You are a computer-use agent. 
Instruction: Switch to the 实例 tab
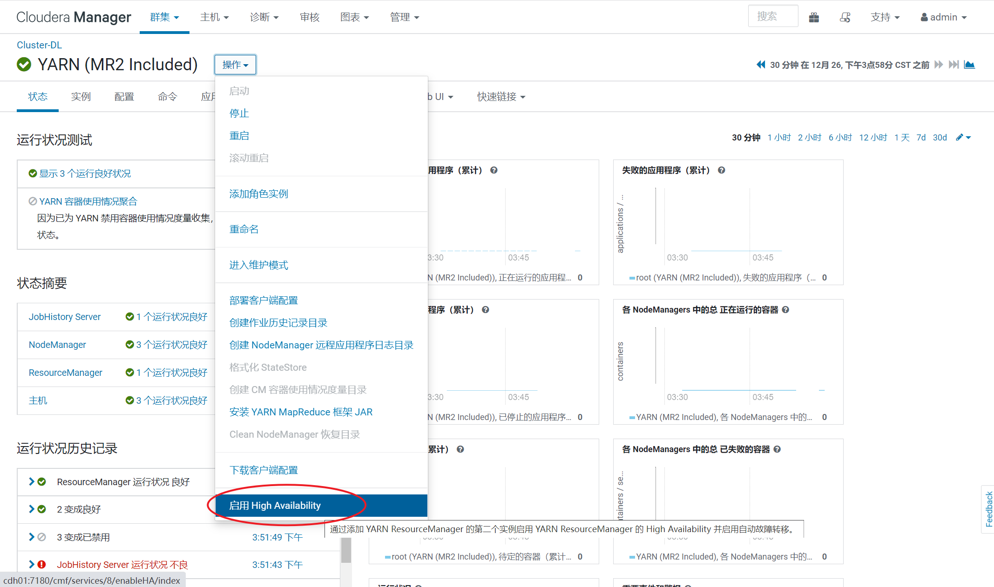point(81,97)
